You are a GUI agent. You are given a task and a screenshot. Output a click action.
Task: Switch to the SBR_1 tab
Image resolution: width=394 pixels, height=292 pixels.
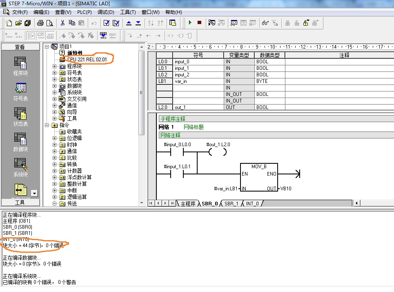coord(232,203)
